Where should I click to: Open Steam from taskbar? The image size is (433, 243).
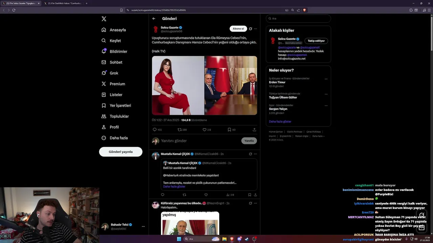coord(247,239)
